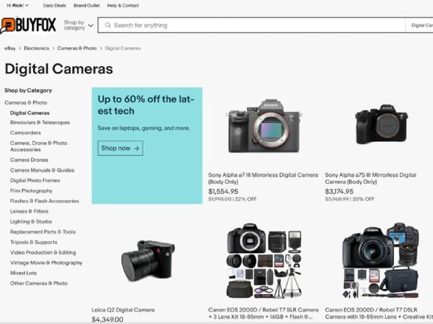Click the 20% OFF discount text

(363, 199)
